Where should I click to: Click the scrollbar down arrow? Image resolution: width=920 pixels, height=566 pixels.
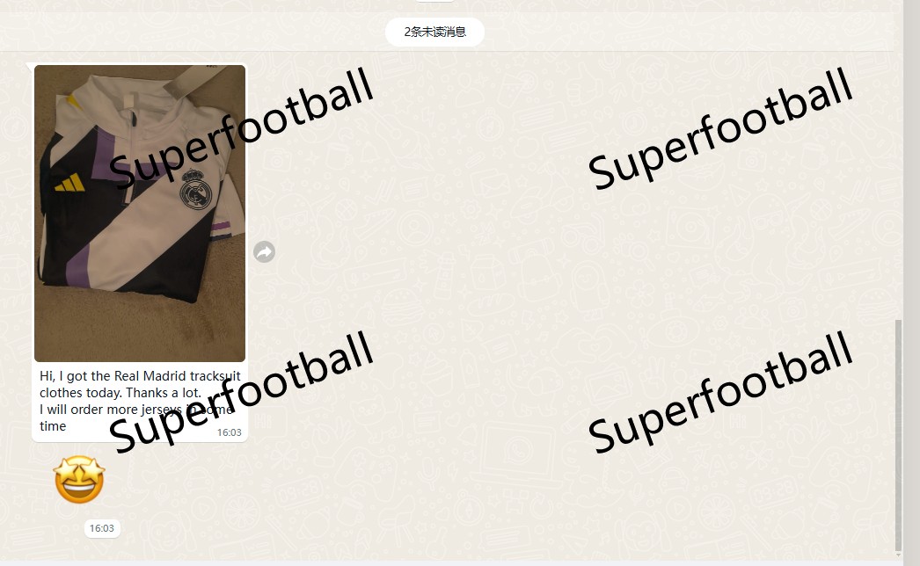[x=898, y=555]
